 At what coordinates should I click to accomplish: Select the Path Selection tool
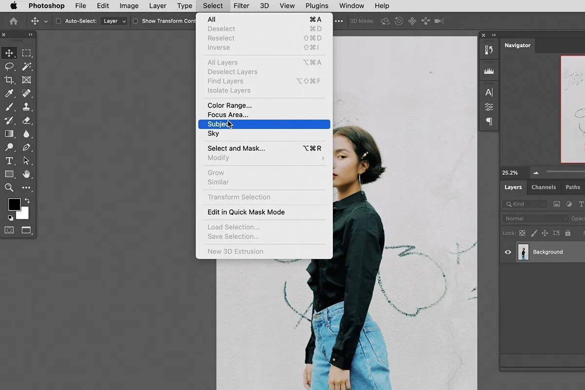click(x=26, y=160)
